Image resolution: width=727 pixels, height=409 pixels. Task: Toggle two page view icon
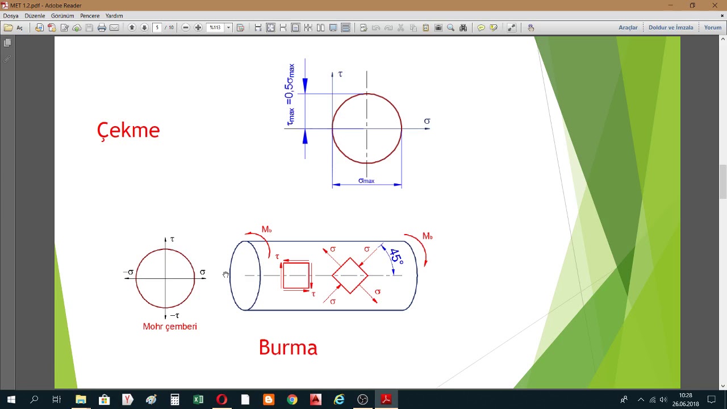point(320,27)
